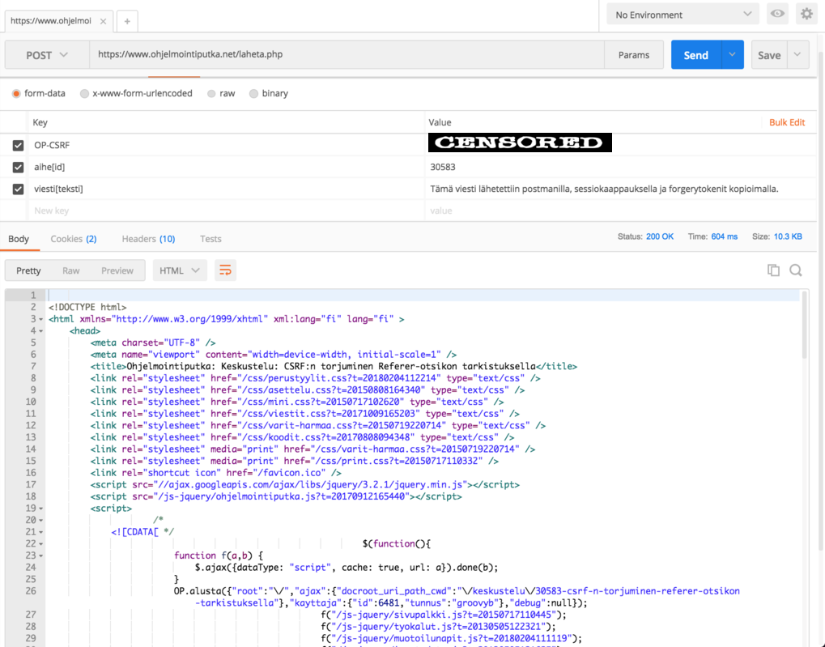Uncheck the aihe[id] key checkbox
The image size is (825, 647).
pyautogui.click(x=19, y=168)
